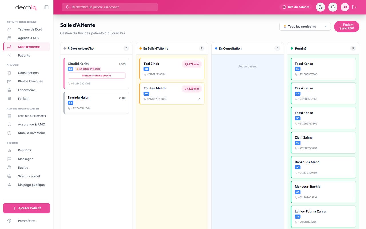This screenshot has width=366, height=229.
Task: Open Salle d'Attente in the sidebar
Action: [x=27, y=47]
